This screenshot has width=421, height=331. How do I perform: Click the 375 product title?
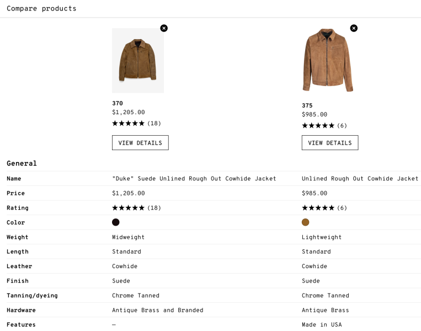tap(307, 105)
